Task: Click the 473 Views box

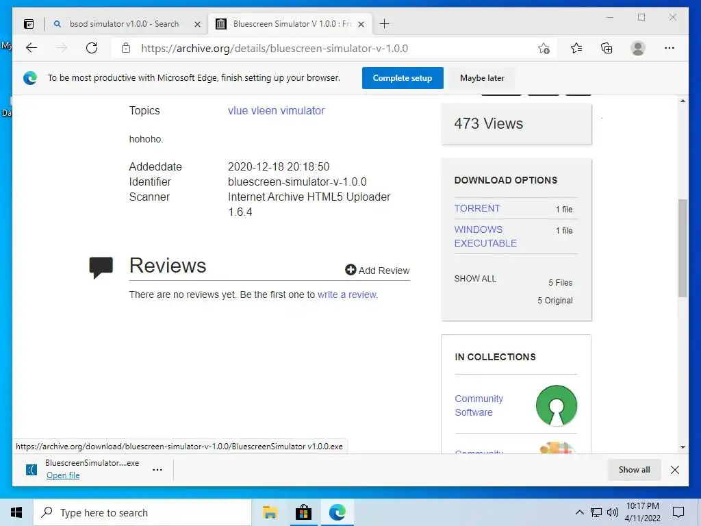Action: 516,124
